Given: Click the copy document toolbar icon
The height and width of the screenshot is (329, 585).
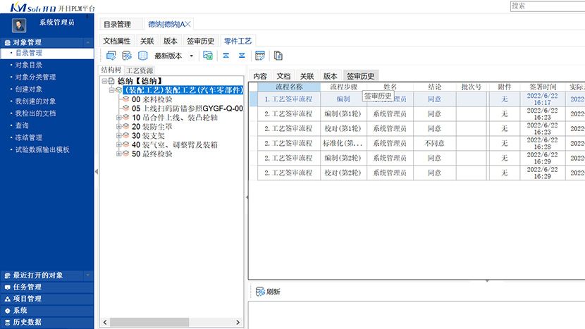Looking at the screenshot, I should 278,56.
